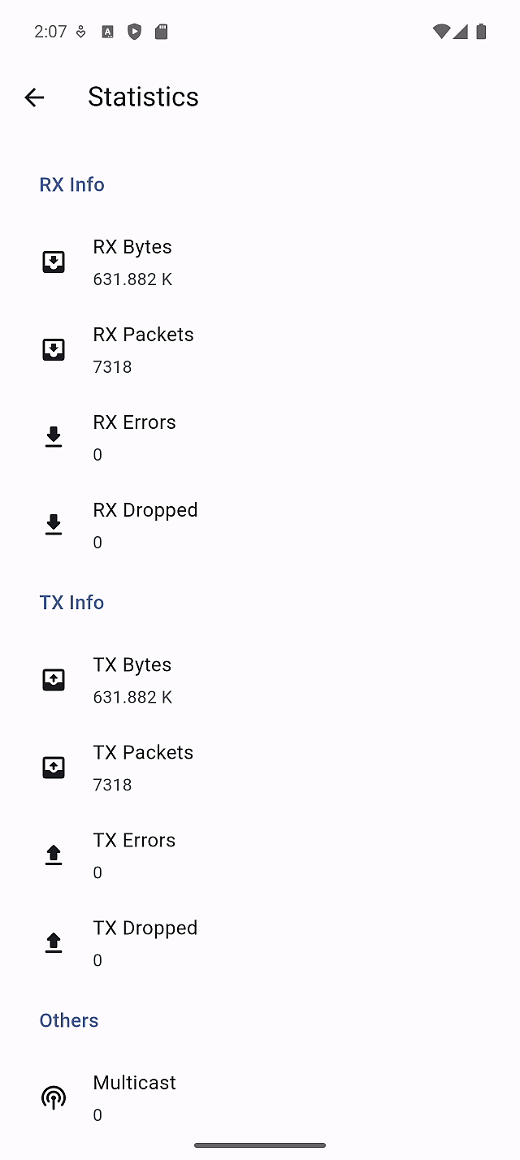Tap the RX Dropped download icon

click(54, 525)
